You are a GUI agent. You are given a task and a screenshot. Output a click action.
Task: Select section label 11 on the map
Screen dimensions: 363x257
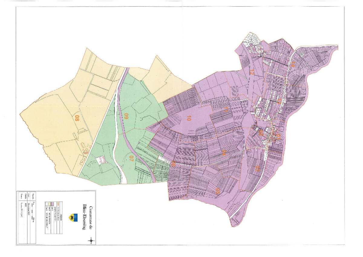click(x=225, y=110)
